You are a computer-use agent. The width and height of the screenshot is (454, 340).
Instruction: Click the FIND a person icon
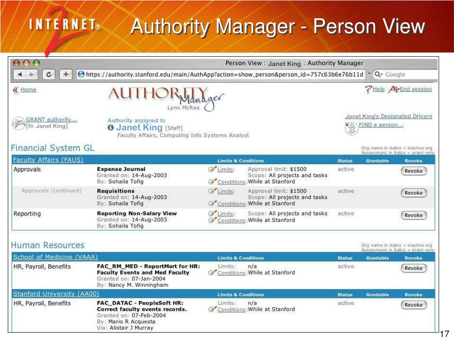[x=351, y=128]
